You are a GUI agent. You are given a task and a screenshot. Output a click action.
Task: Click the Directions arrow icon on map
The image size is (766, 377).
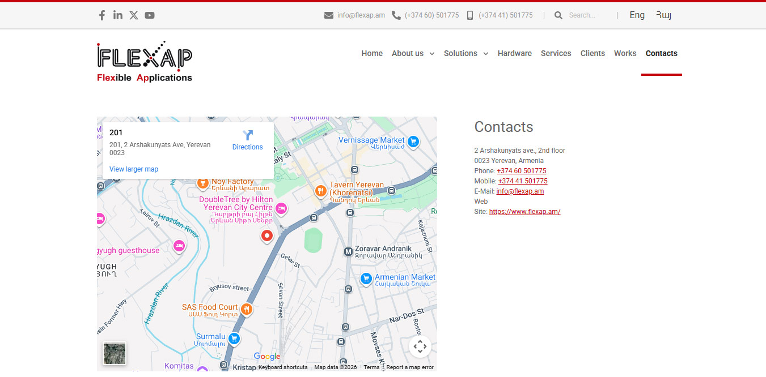click(248, 135)
